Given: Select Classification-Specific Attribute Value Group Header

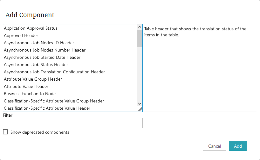Looking at the screenshot, I should coord(70,101).
